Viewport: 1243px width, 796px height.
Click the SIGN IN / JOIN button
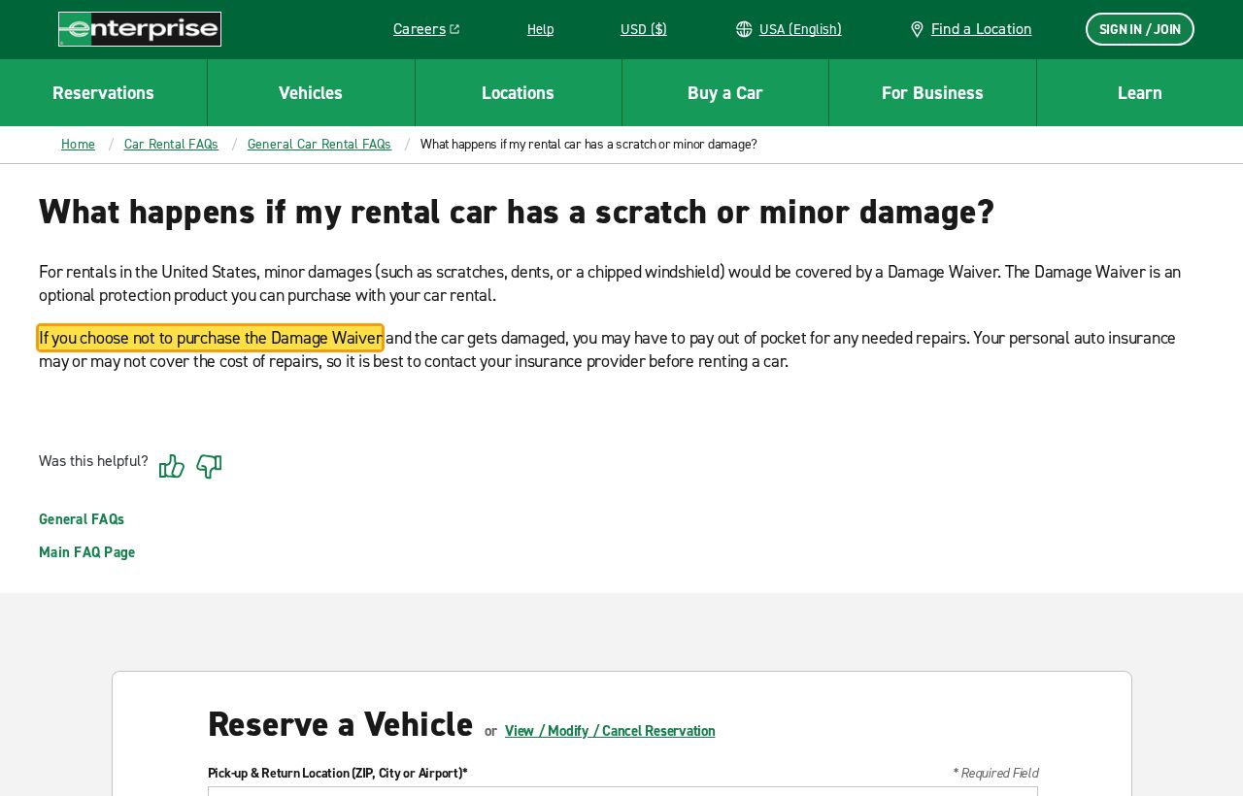coord(1140,29)
